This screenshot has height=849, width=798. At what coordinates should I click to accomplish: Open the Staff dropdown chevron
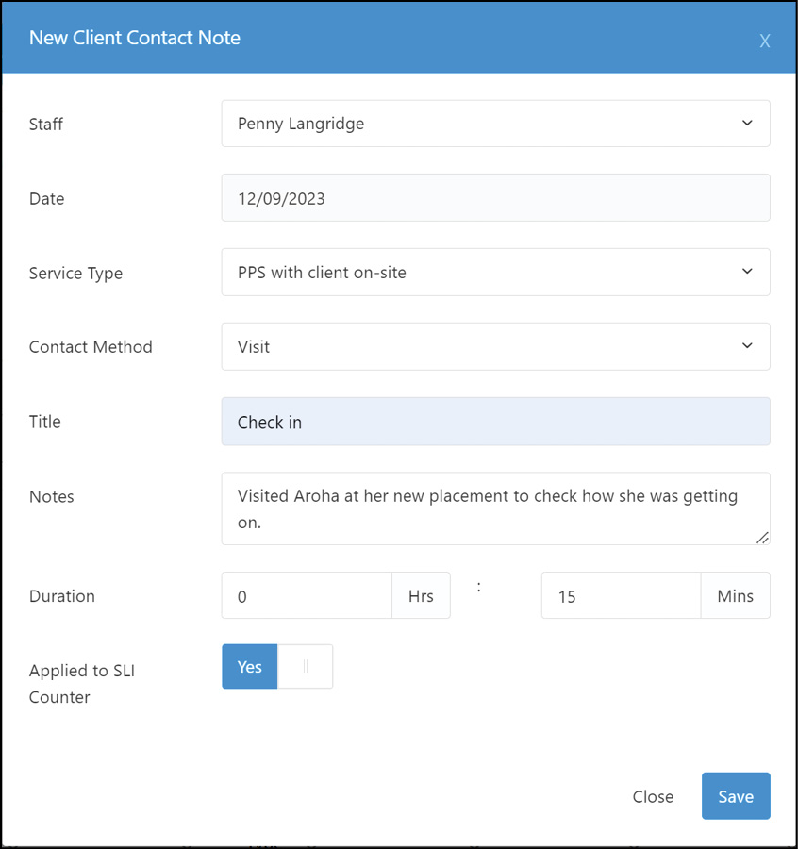746,124
